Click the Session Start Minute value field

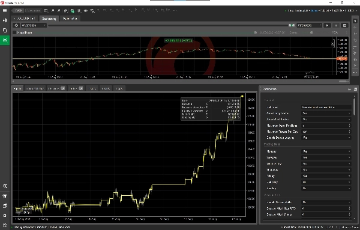click(x=326, y=214)
